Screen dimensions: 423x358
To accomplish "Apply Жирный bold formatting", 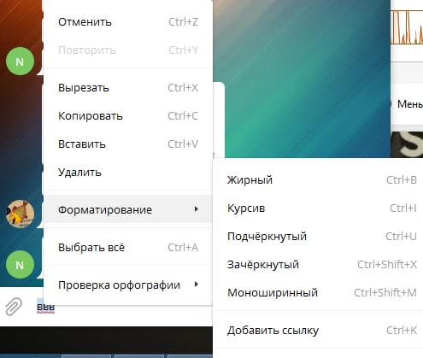I will point(318,180).
